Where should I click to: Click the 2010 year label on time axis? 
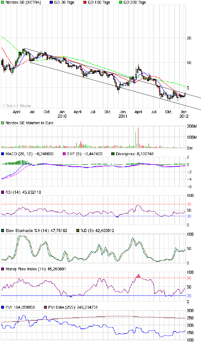62,116
